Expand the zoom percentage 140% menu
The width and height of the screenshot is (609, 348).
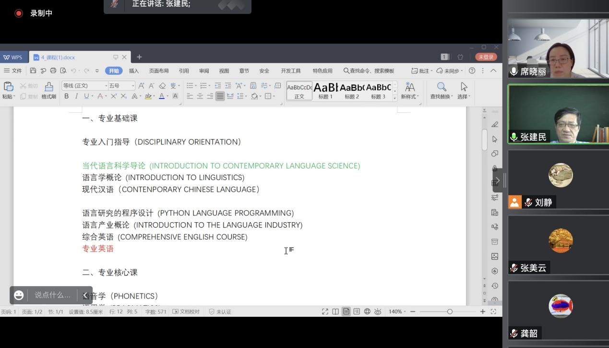397,312
